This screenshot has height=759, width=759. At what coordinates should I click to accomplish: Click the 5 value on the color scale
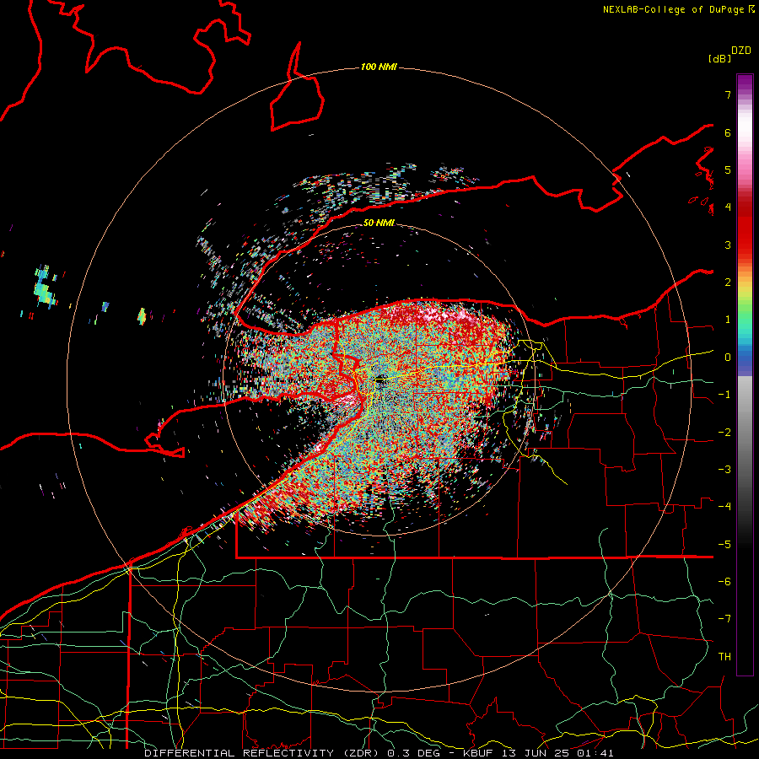click(x=728, y=170)
